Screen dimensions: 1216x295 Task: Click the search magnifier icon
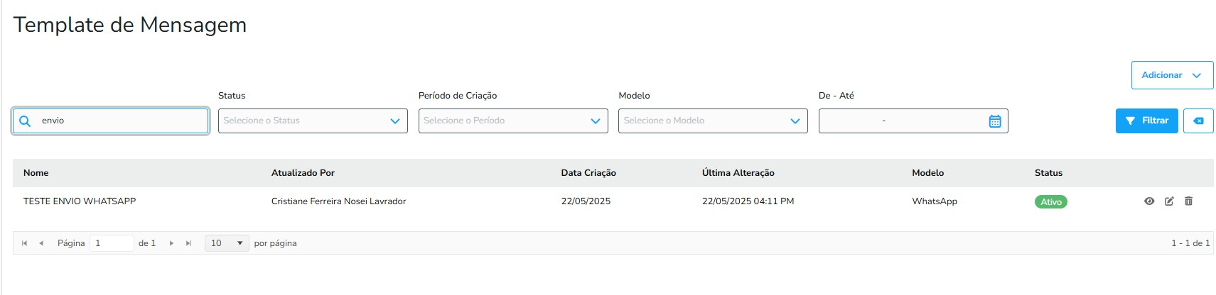click(25, 121)
